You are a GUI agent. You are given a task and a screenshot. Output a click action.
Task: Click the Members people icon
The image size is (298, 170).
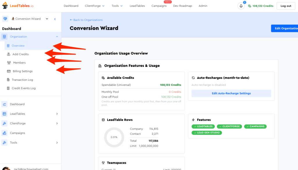point(9,63)
